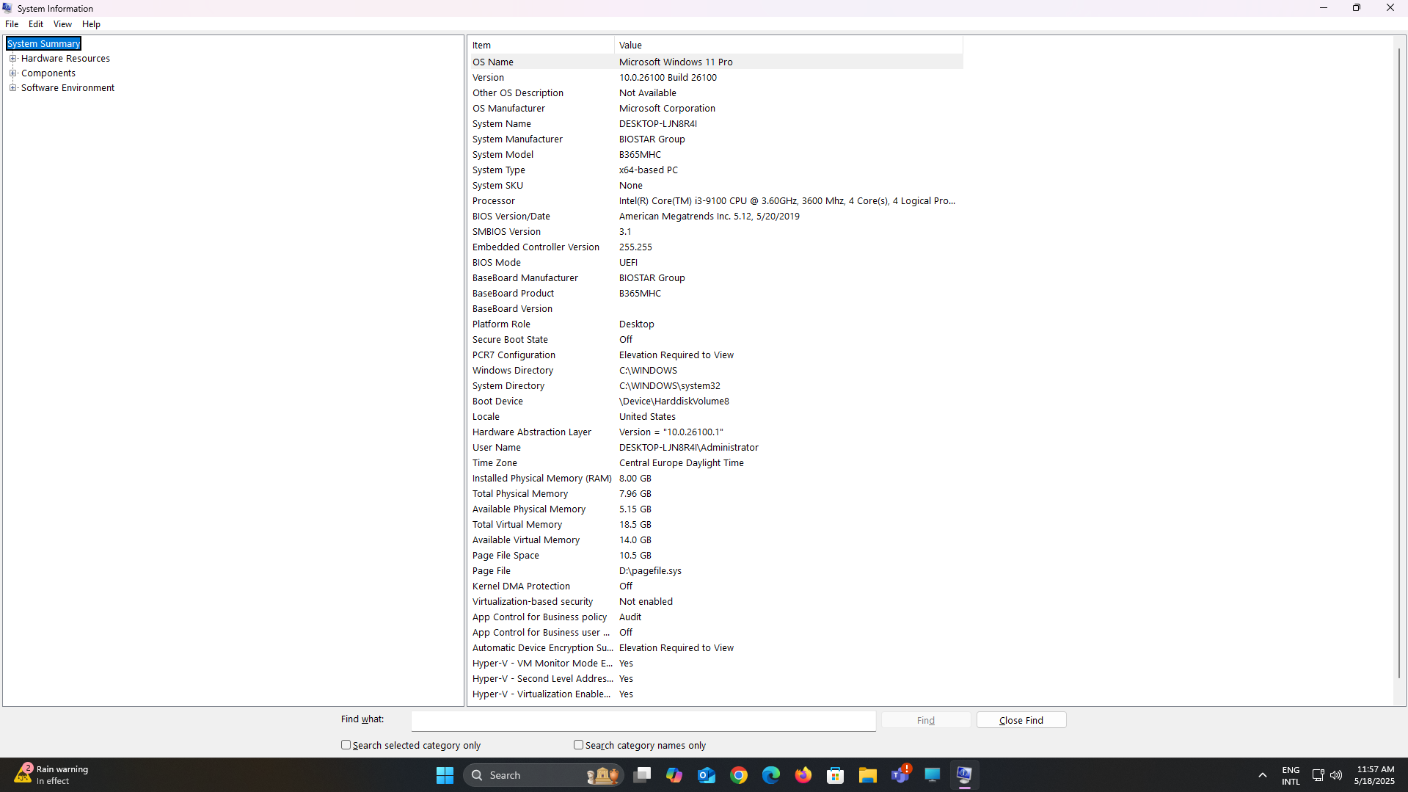The image size is (1408, 792).
Task: Open the monitor app icon on the taskbar
Action: (933, 775)
